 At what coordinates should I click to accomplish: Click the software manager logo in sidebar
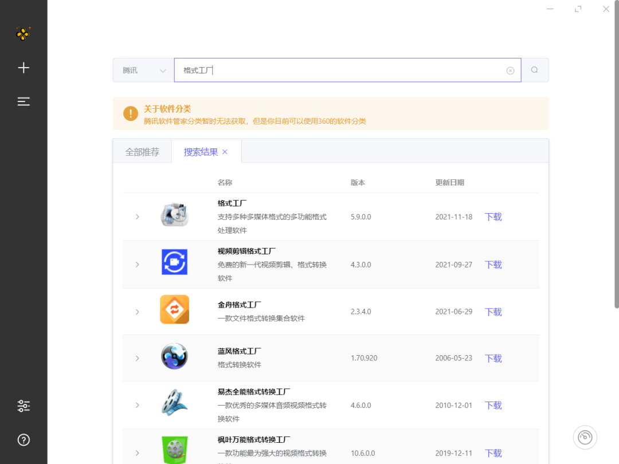[x=23, y=34]
